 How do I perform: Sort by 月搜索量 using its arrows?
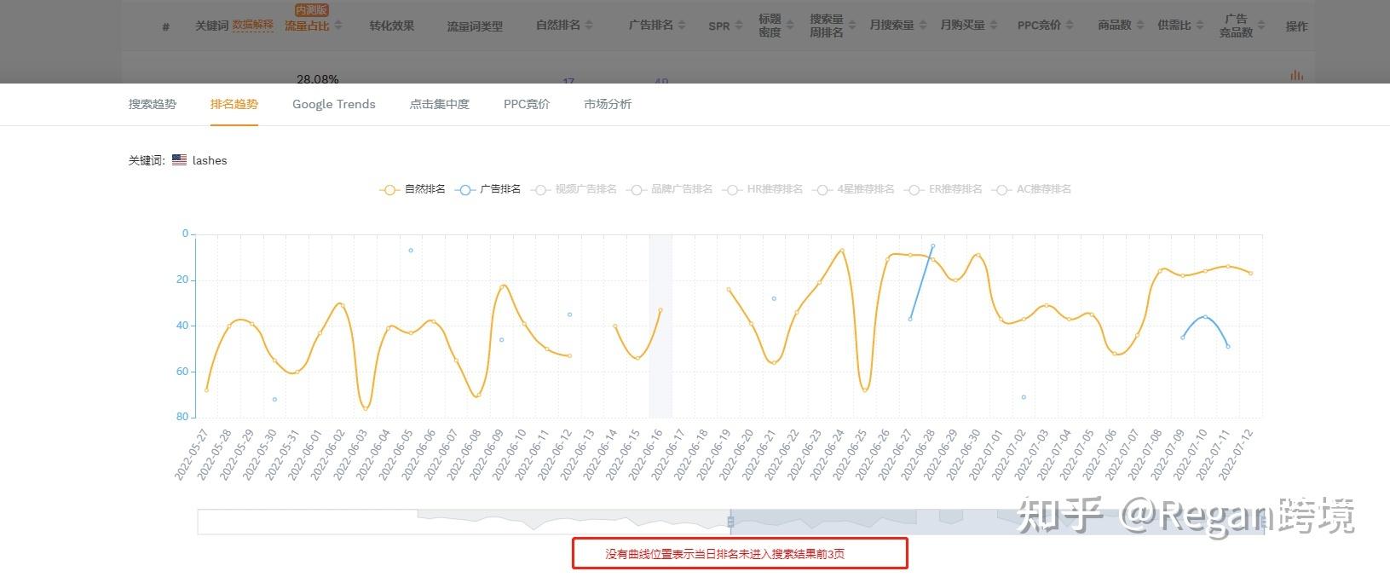point(921,26)
